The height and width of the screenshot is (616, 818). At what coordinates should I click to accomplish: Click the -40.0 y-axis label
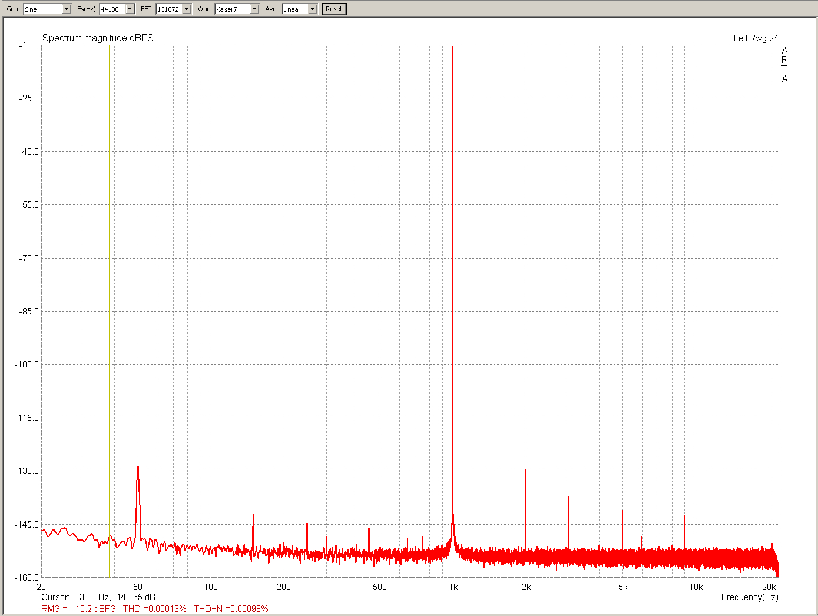coord(28,152)
